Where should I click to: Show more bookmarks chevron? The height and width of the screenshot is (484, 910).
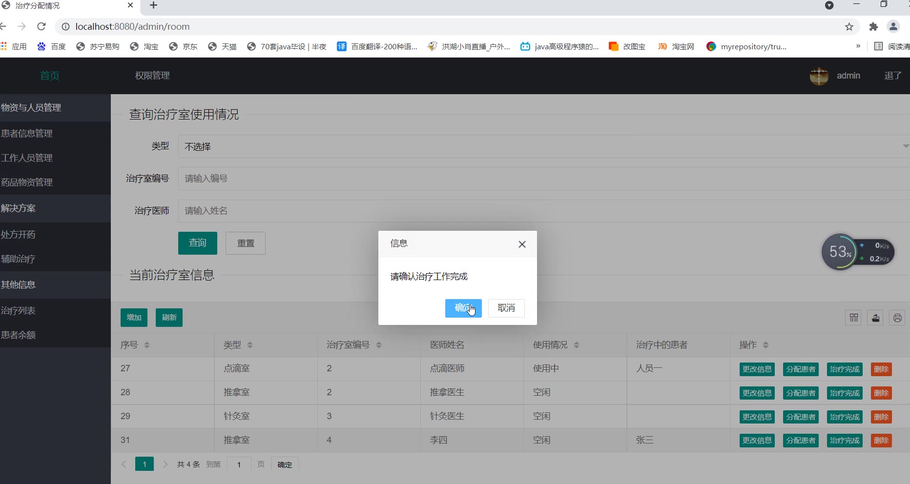(x=858, y=46)
